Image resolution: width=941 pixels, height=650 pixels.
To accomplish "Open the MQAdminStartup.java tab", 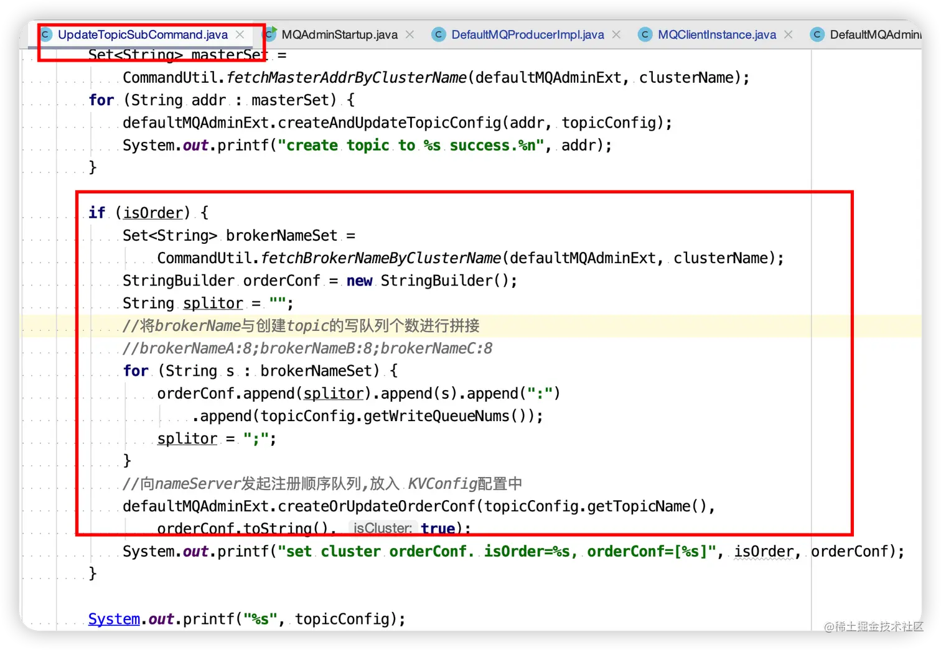I will click(x=339, y=35).
